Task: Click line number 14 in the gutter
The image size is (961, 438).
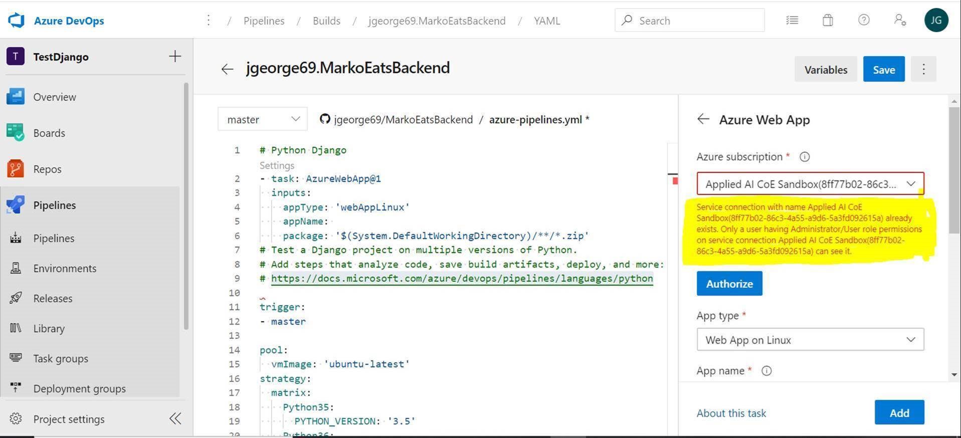Action: [x=234, y=350]
